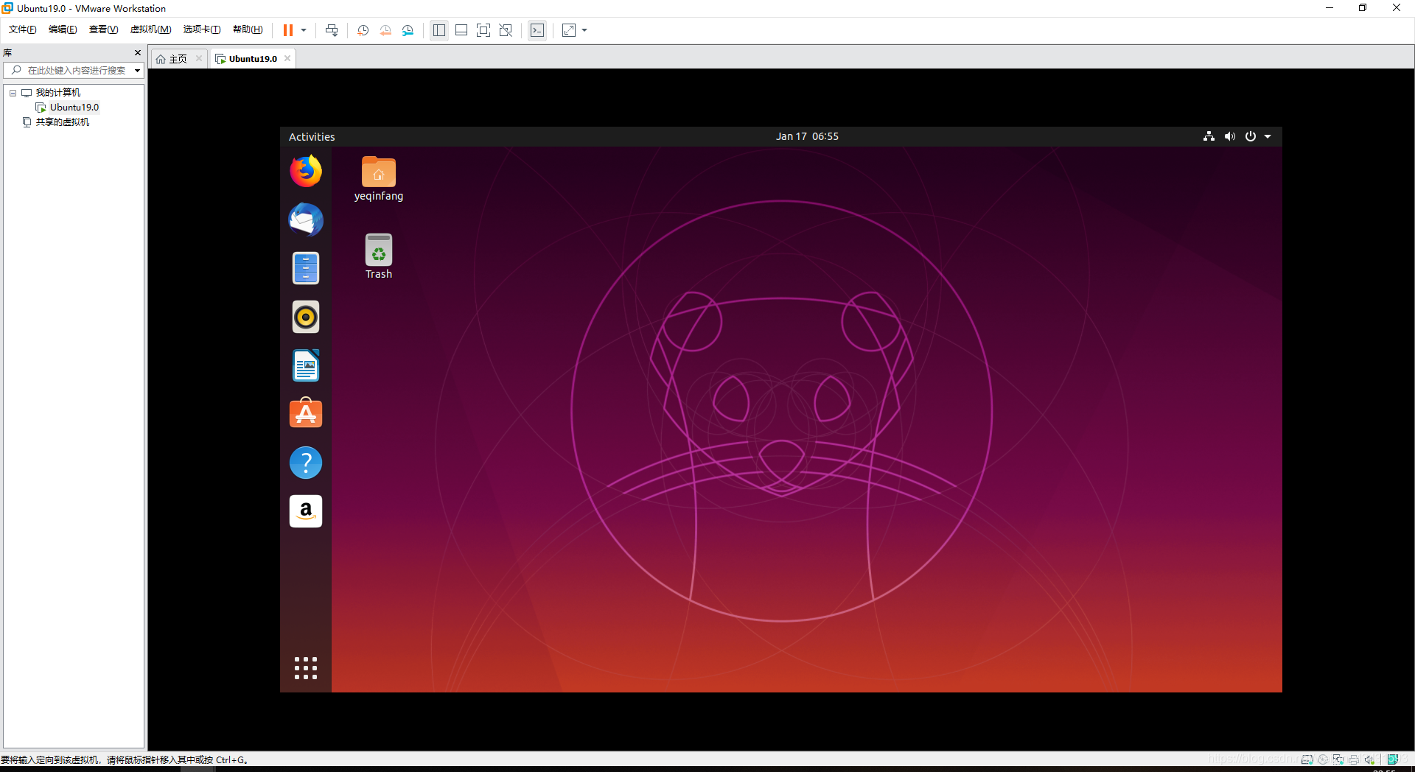Enter full screen mode
Image resolution: width=1415 pixels, height=772 pixels.
click(483, 30)
